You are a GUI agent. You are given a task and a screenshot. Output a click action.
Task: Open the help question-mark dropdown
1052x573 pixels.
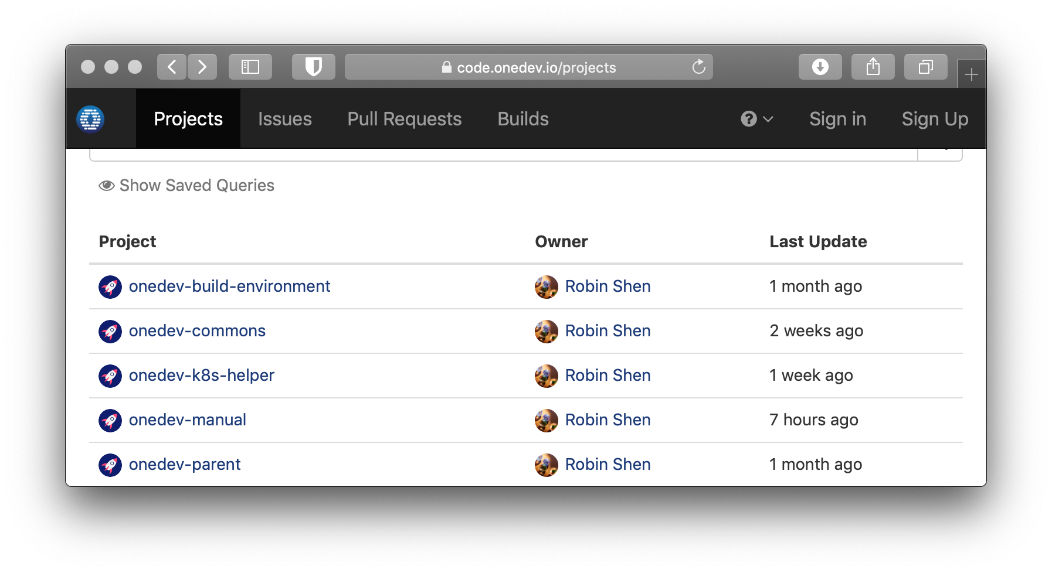point(756,119)
